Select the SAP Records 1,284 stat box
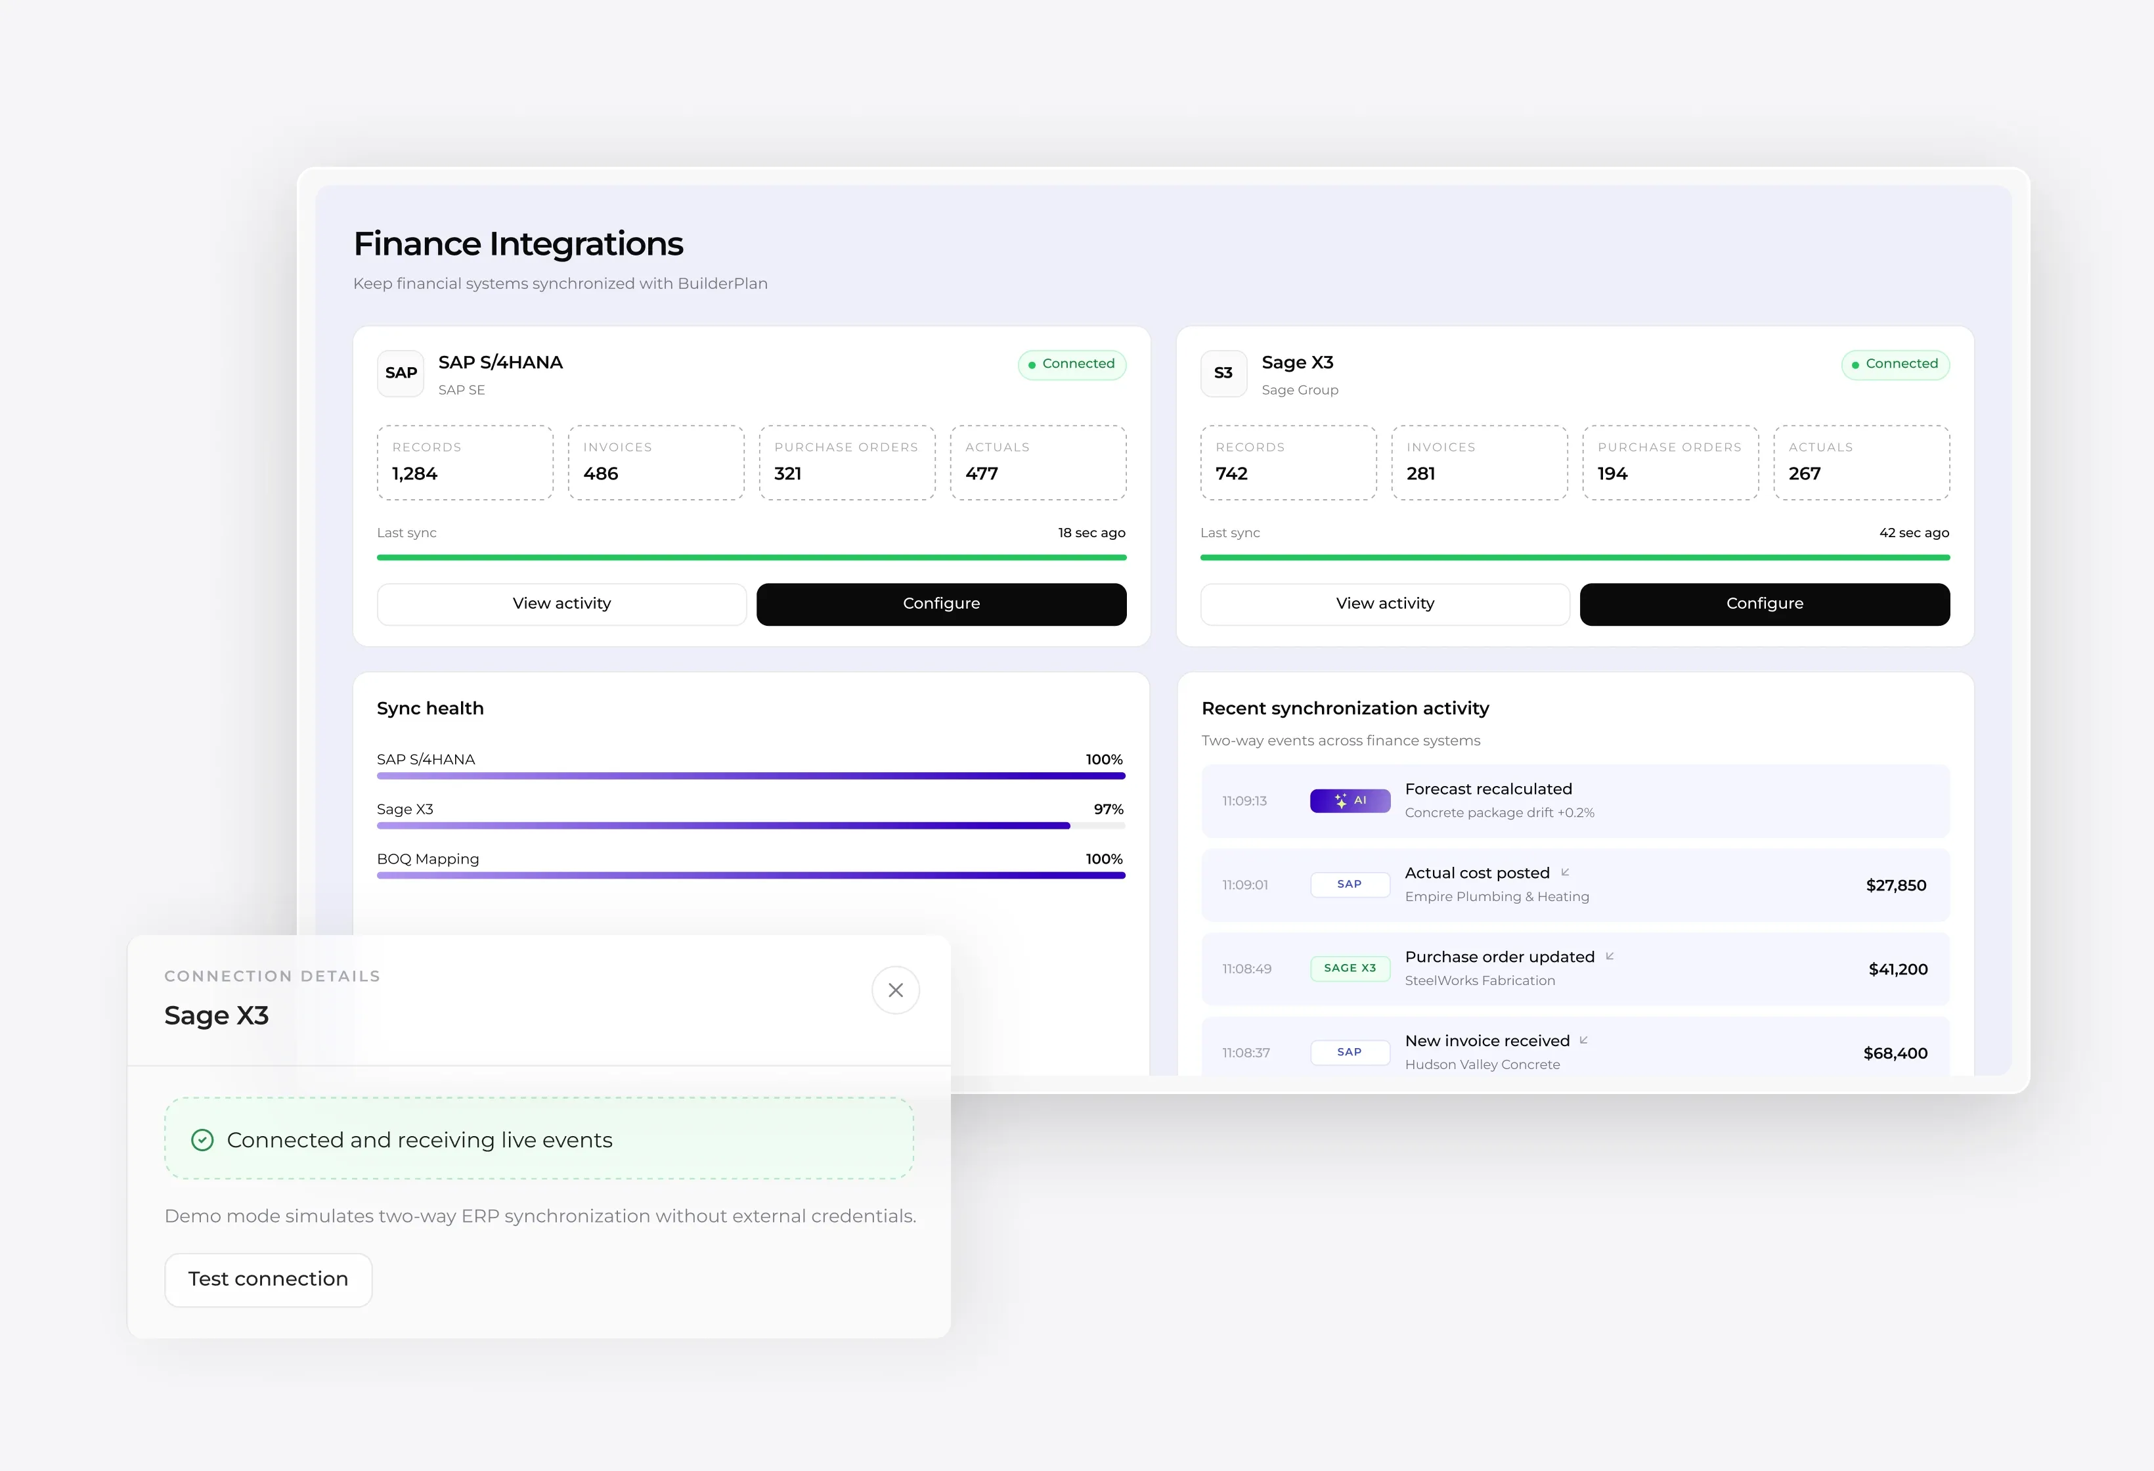This screenshot has height=1471, width=2154. tap(464, 462)
